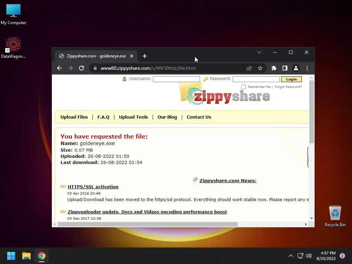Open the network status tray icon
The width and height of the screenshot is (352, 264).
(x=300, y=256)
